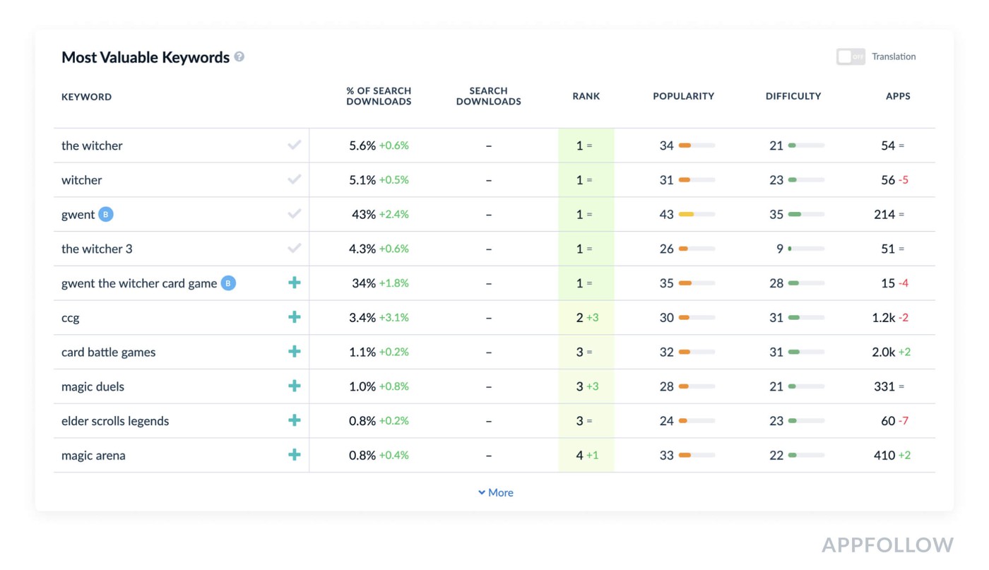Sort by % of Search Downloads column
The image size is (989, 570).
coord(379,96)
